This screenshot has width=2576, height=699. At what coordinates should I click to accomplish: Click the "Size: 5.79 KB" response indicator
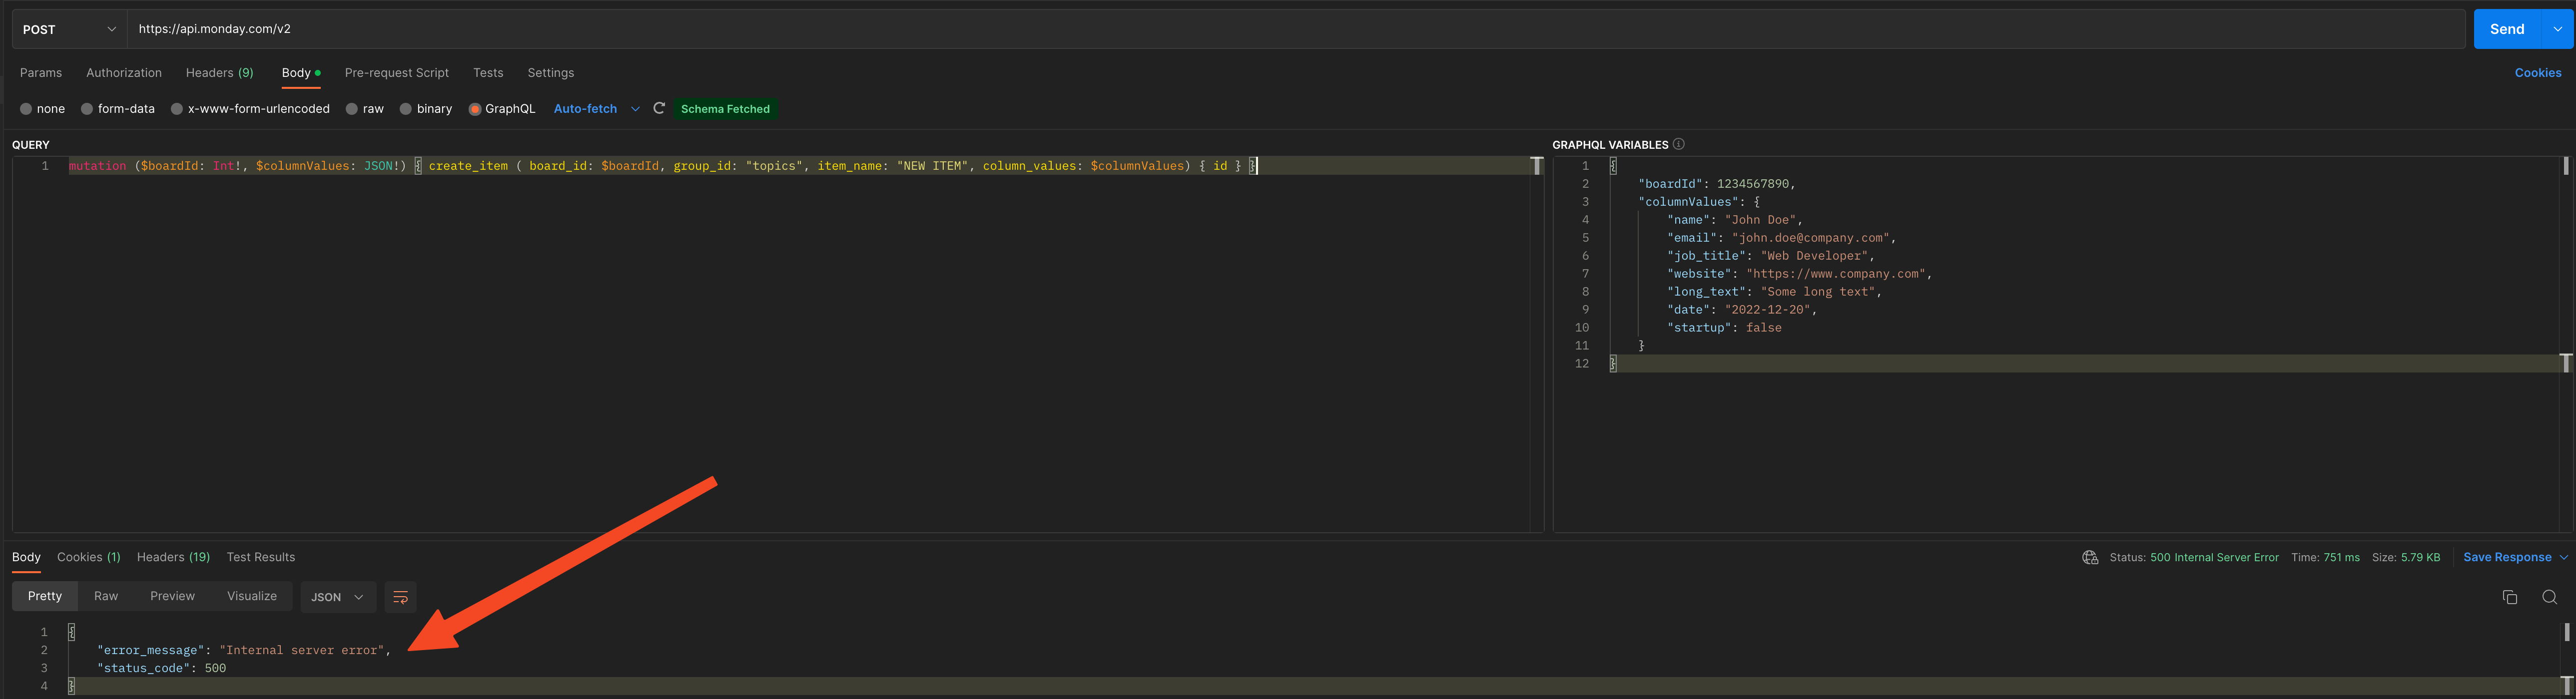2406,557
